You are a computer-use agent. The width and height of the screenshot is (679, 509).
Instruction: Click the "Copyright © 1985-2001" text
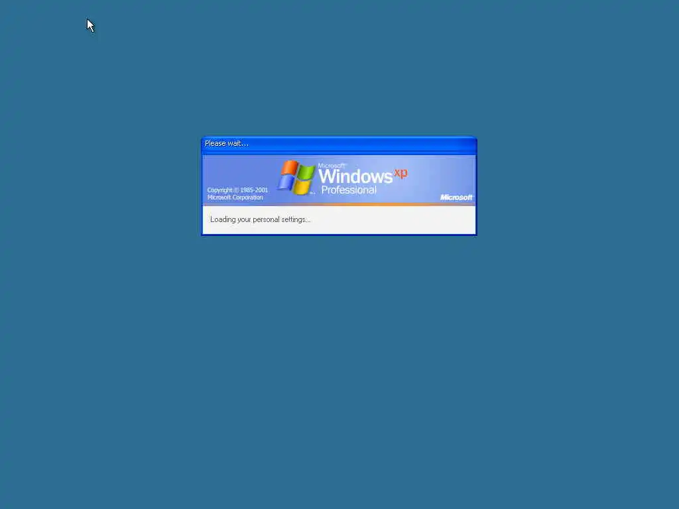[237, 190]
